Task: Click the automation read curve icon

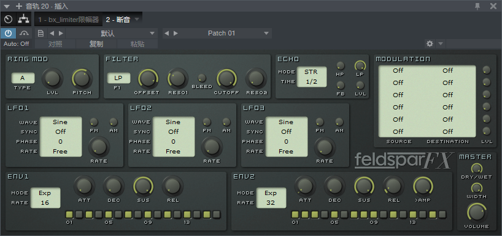Action: pyautogui.click(x=24, y=33)
